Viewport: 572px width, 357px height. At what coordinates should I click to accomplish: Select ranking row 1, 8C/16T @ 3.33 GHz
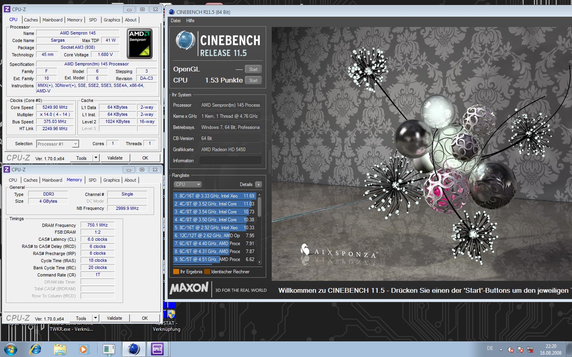click(x=214, y=196)
